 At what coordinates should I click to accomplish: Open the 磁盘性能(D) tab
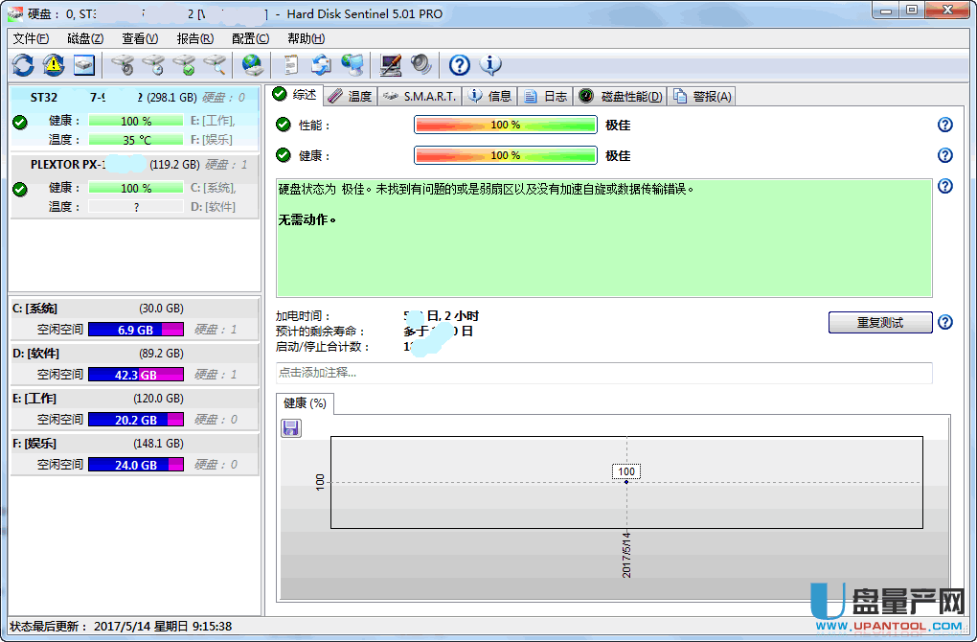click(x=621, y=96)
